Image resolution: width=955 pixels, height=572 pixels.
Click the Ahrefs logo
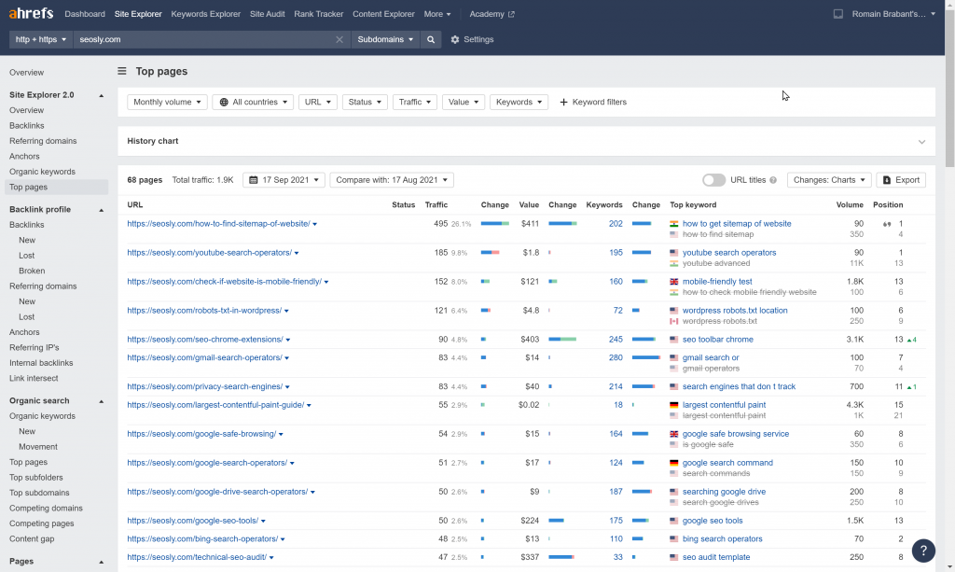coord(31,13)
